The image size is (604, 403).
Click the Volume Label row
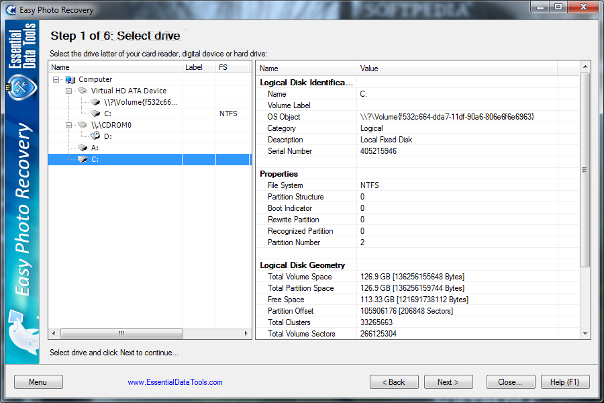[x=417, y=105]
